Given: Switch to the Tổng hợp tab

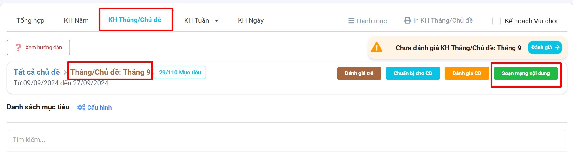Looking at the screenshot, I should (30, 20).
